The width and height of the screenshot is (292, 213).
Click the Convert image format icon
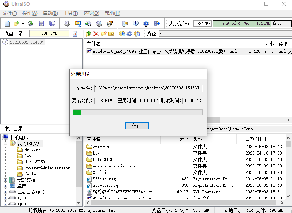coord(88,24)
